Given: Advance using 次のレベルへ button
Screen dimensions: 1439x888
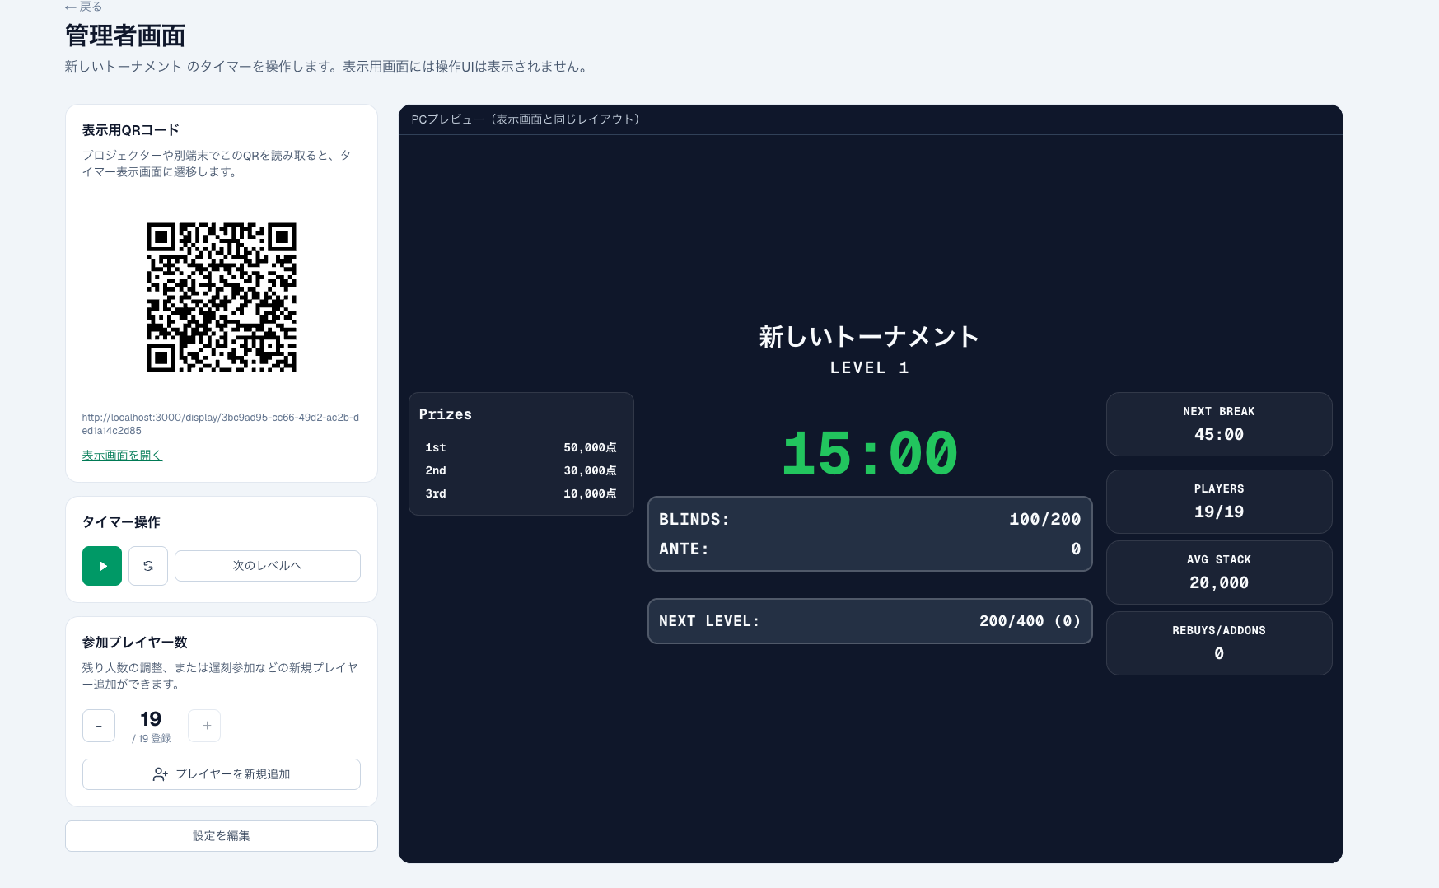Looking at the screenshot, I should (268, 566).
